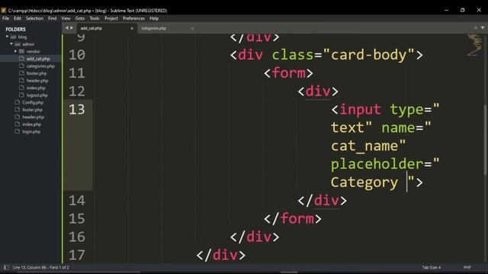Select add_cat.php in the sidebar
488x274 pixels.
38,59
